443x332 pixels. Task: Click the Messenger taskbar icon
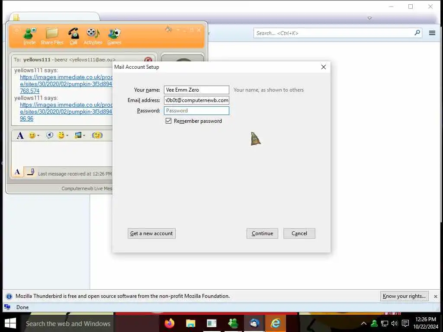(233, 323)
